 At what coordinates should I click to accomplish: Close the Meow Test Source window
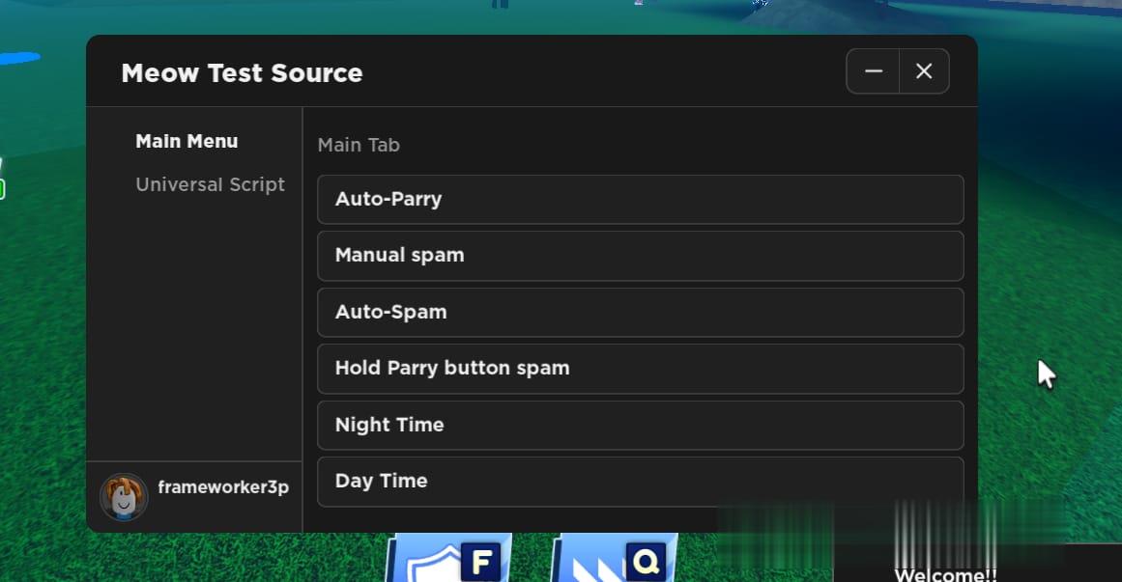pos(924,71)
